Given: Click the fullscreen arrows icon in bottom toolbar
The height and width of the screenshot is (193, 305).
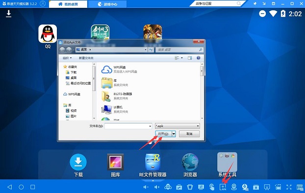Looking at the screenshot, I should [x=289, y=187].
